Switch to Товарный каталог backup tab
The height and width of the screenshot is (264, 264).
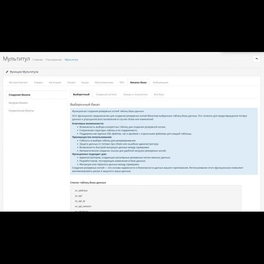coord(106,94)
